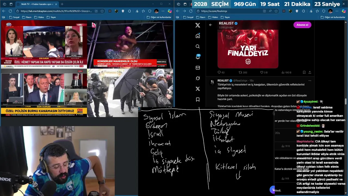This screenshot has height=196, width=348.
Task: Toggle read aloud in the X window
Action: point(271,11)
